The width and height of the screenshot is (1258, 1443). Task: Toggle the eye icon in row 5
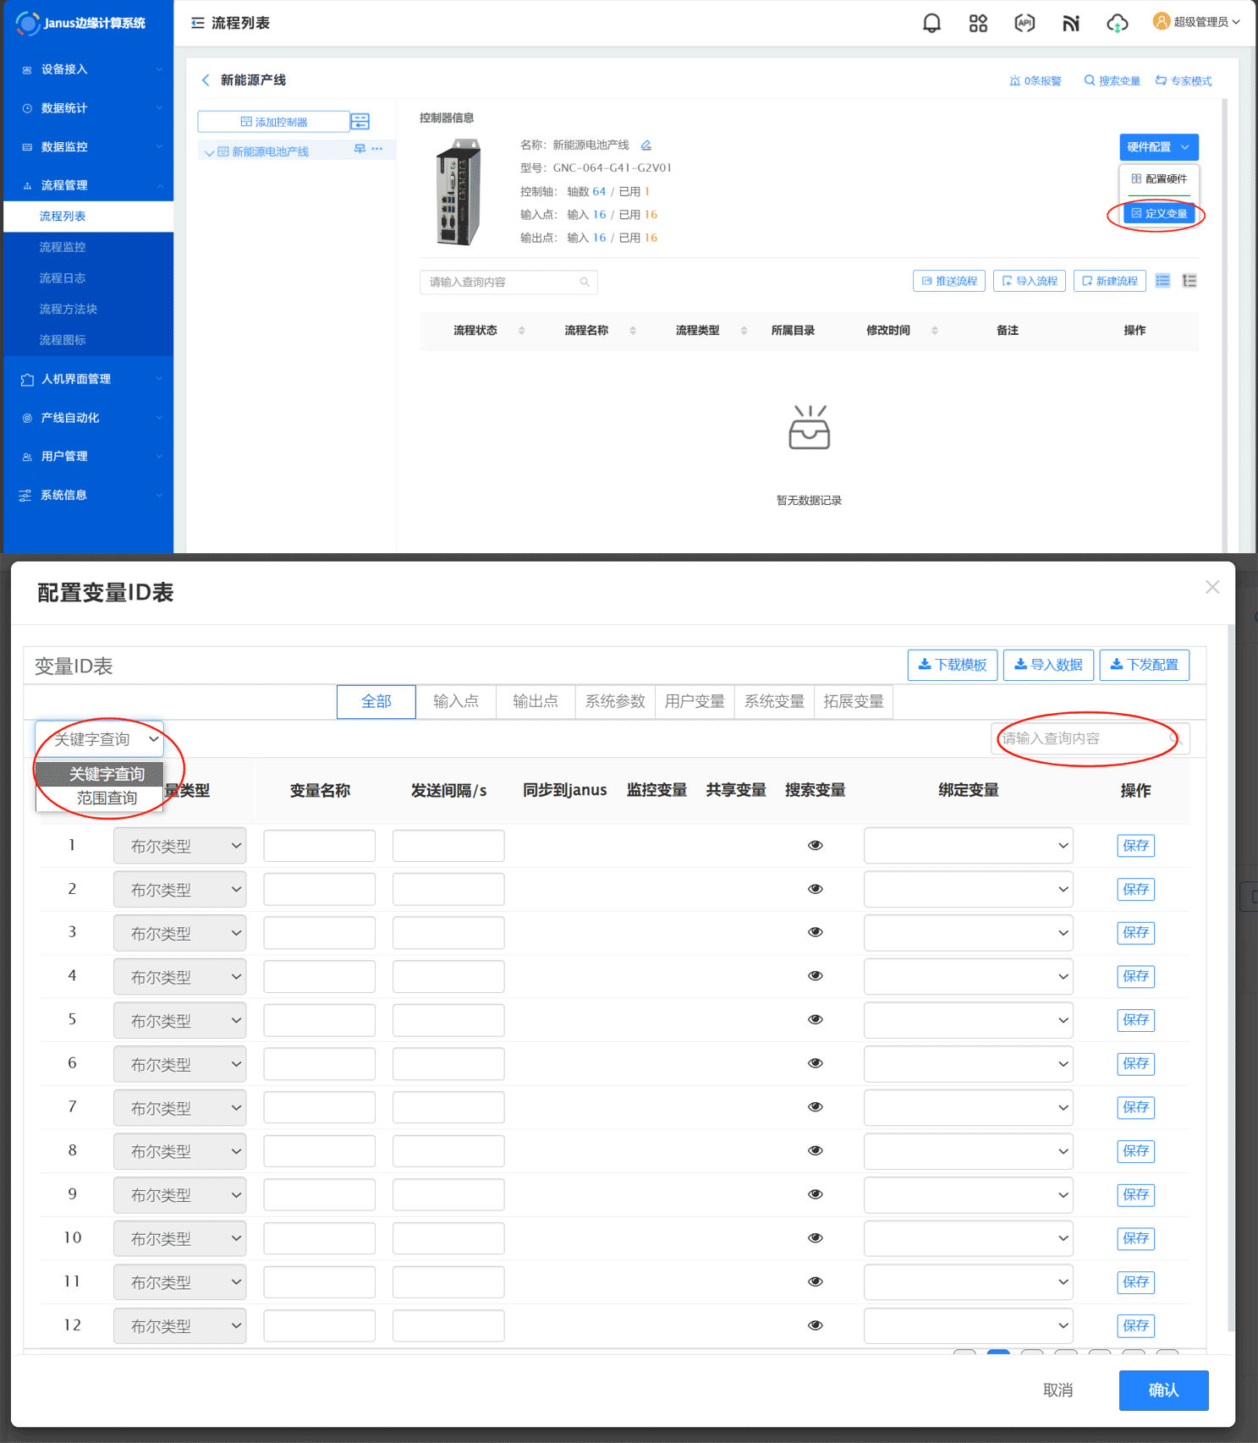click(x=816, y=1020)
